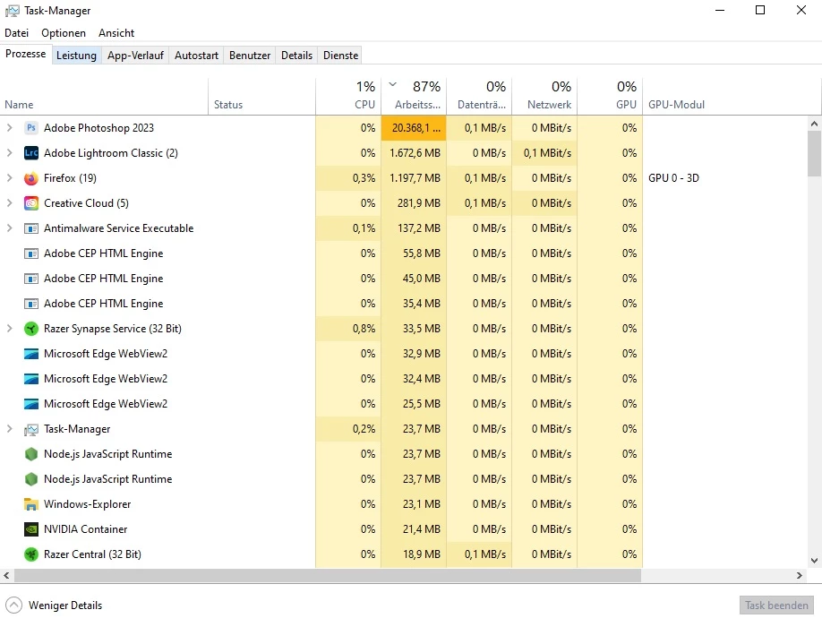822x627 pixels.
Task: Click the Antimalware Service Executable icon
Action: pos(31,228)
